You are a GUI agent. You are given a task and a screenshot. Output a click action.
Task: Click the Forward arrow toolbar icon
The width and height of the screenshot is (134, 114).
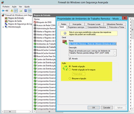pos(7,11)
